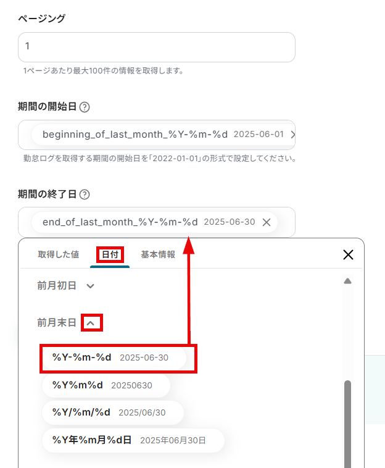Viewport: 385px width, 468px height.
Task: Click scroll-up arrow in popup list
Action: point(347,281)
